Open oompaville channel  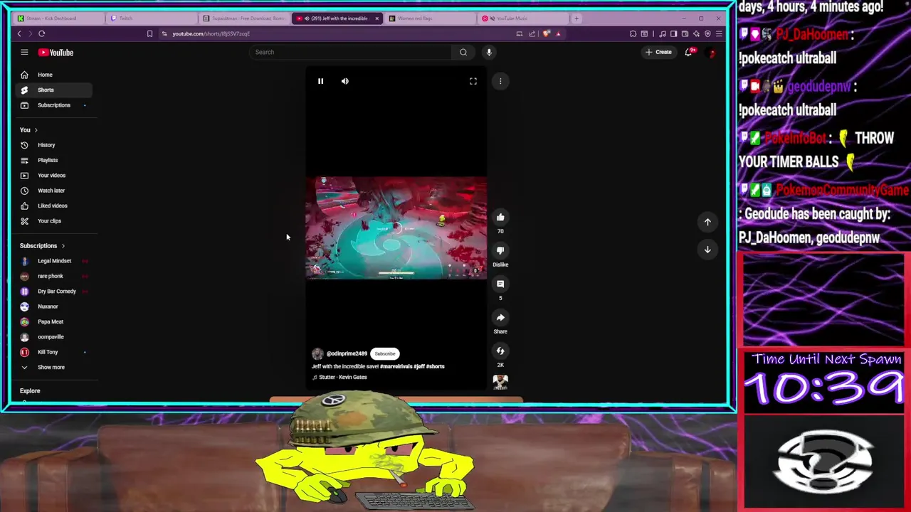tap(53, 337)
